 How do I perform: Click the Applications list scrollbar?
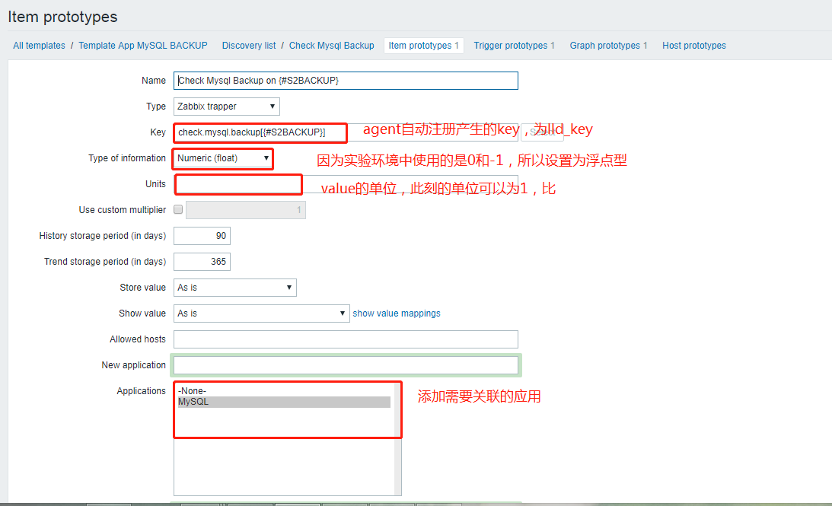pos(397,439)
